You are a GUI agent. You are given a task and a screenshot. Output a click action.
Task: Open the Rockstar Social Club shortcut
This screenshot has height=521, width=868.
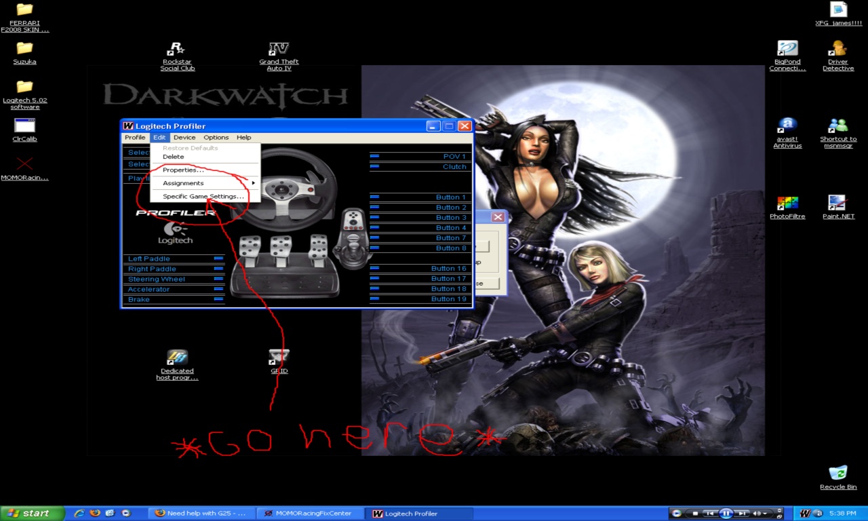click(x=177, y=56)
